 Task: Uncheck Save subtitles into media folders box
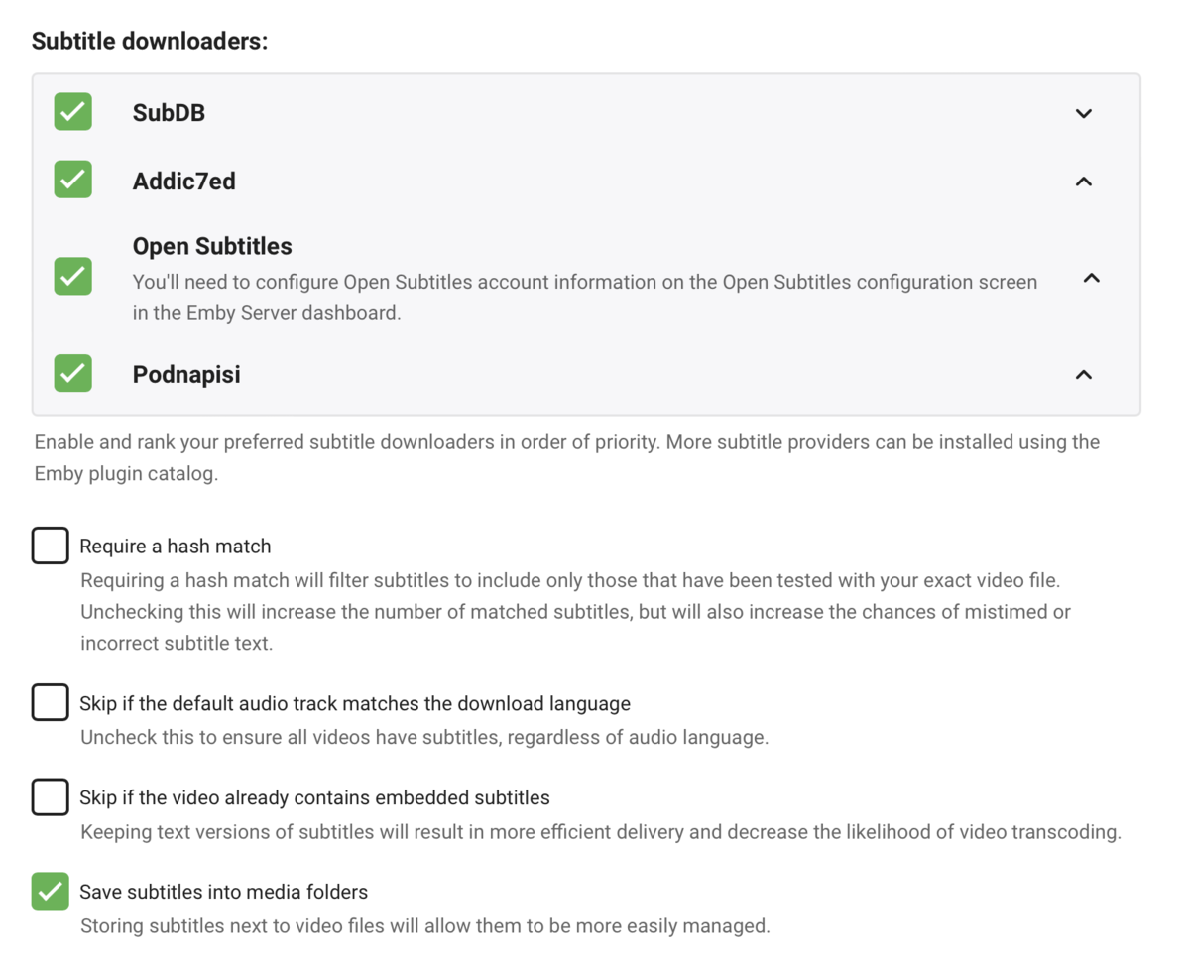[50, 891]
